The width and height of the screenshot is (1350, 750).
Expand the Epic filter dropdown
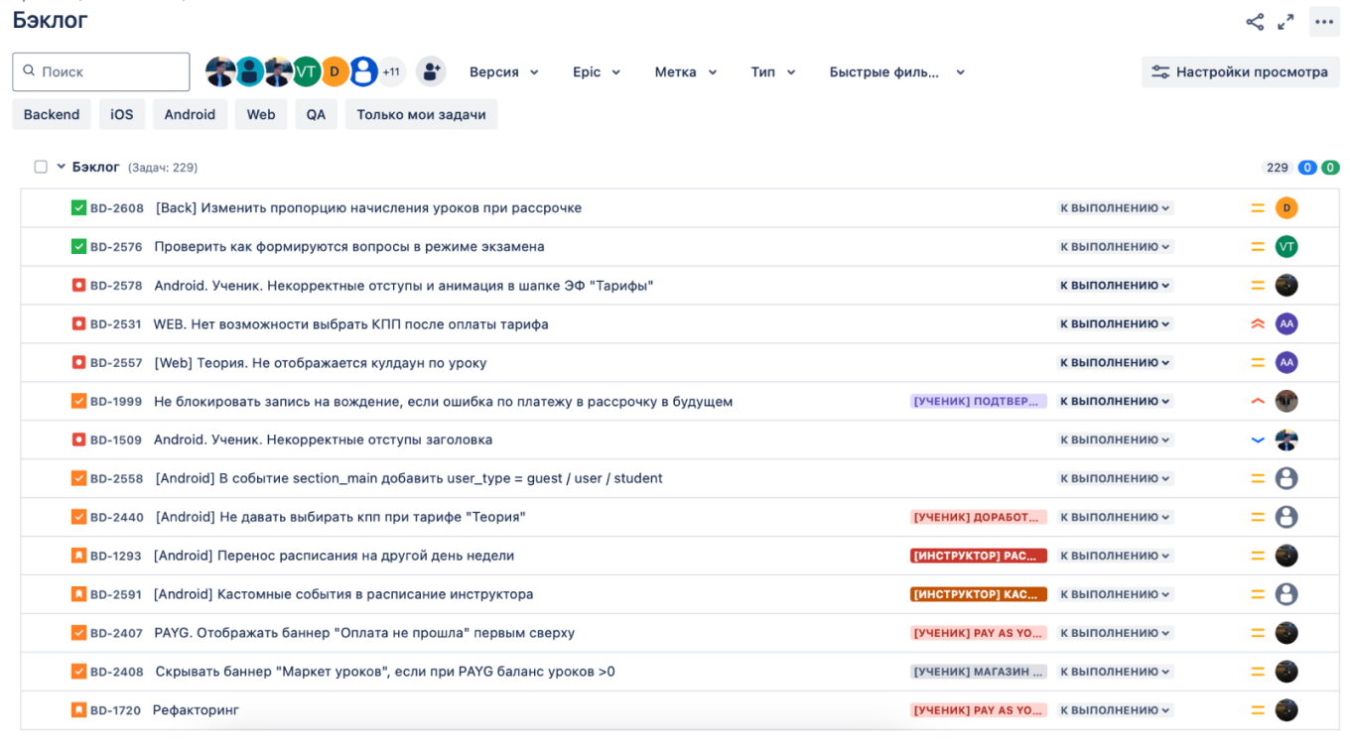pyautogui.click(x=596, y=71)
